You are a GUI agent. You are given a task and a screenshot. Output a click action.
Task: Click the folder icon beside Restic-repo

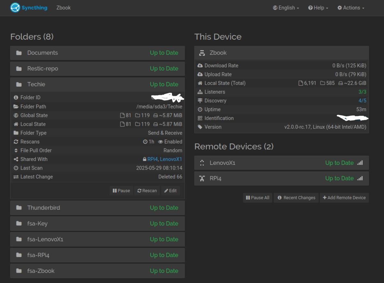point(19,69)
